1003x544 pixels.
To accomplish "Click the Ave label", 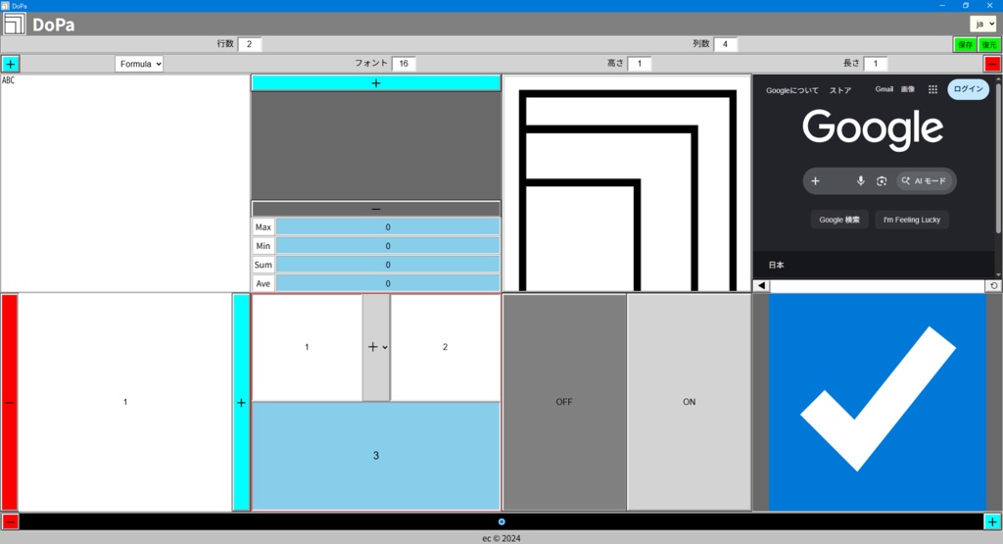I will (x=263, y=283).
